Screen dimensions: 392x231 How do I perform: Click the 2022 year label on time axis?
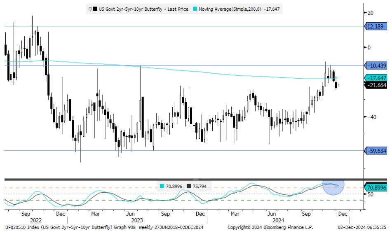point(36,221)
